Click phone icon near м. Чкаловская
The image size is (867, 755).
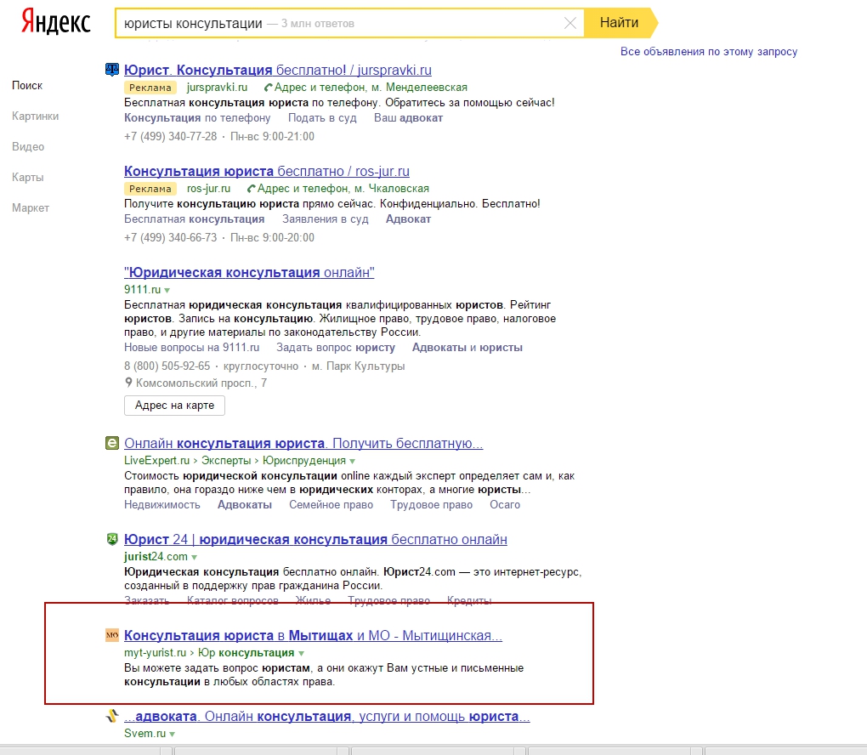pyautogui.click(x=251, y=189)
